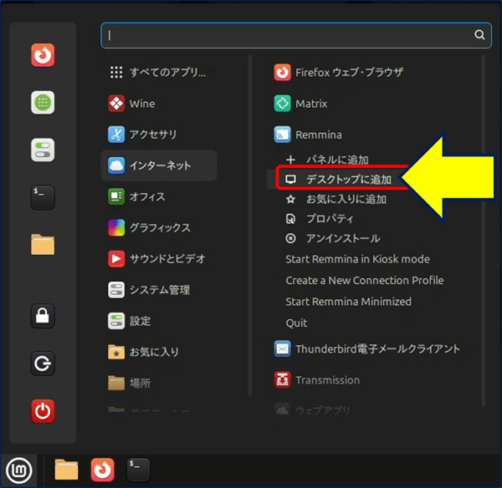The height and width of the screenshot is (488, 502).
Task: Choose お気に入りに追加 for Remmina
Action: (336, 199)
